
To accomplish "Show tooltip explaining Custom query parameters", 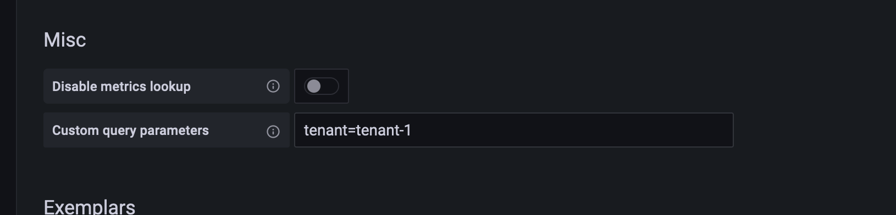I will (273, 131).
